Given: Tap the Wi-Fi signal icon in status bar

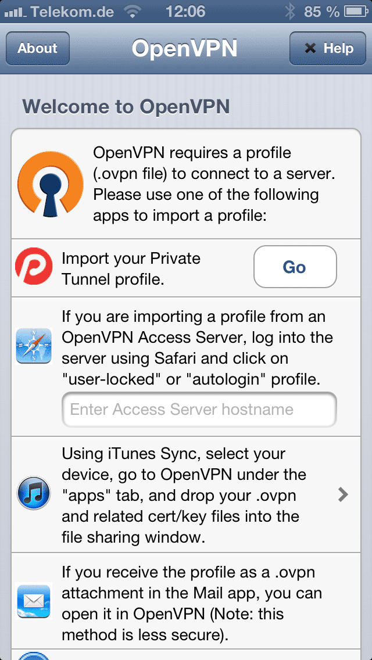Looking at the screenshot, I should click(x=133, y=12).
